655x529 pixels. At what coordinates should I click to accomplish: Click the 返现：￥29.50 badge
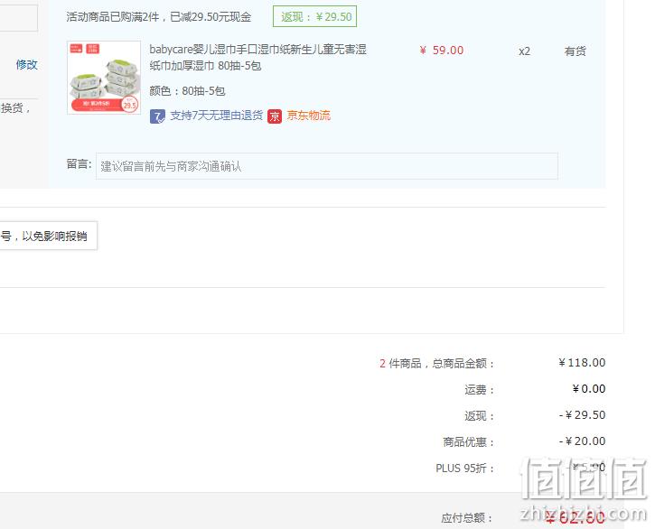point(314,17)
